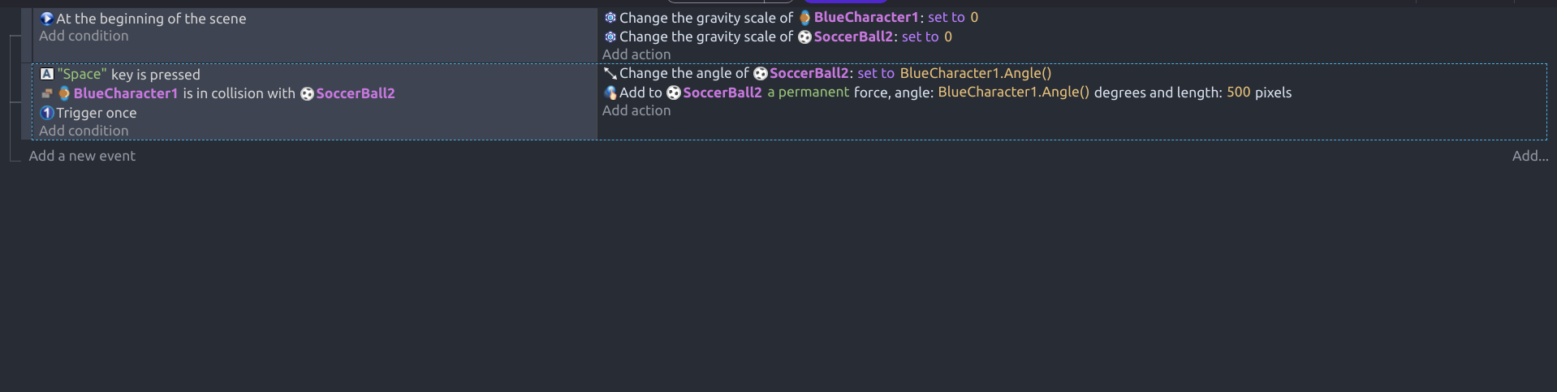Add condition to the beginning of scene event

click(x=84, y=36)
